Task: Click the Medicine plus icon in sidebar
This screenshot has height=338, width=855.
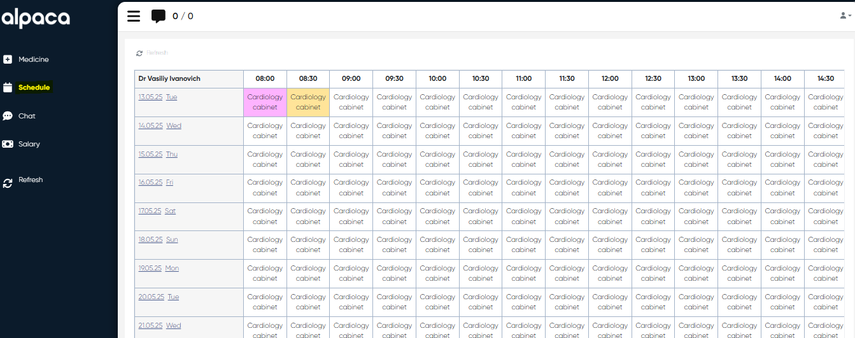Action: (x=8, y=59)
